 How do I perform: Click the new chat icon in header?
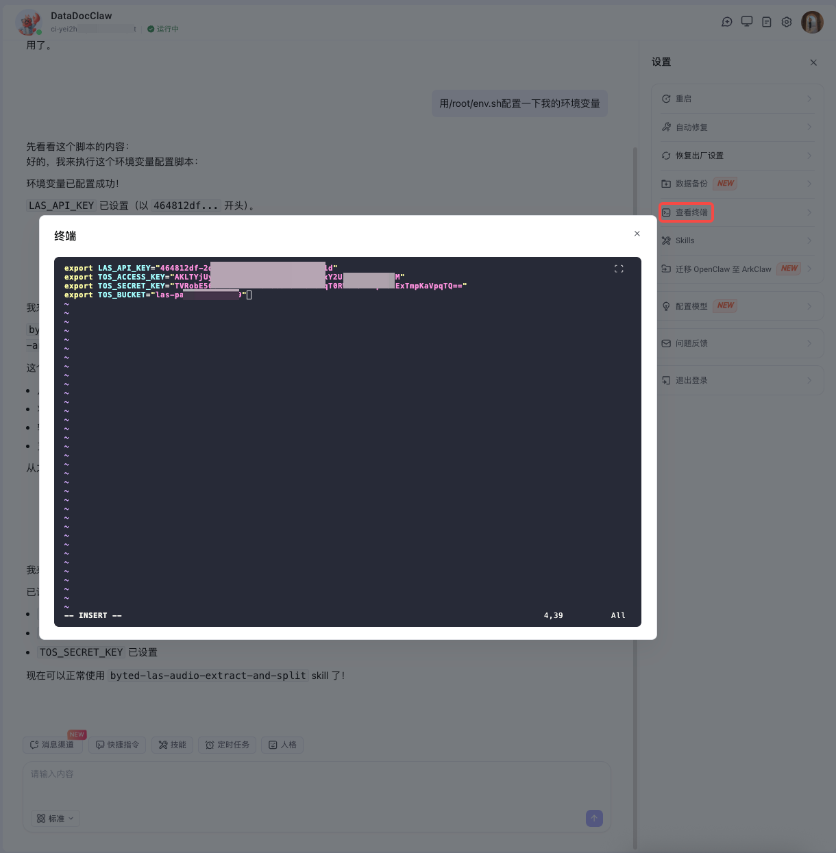click(x=727, y=22)
